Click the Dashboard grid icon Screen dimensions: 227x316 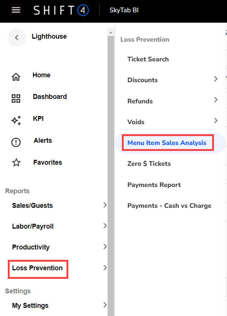16,99
